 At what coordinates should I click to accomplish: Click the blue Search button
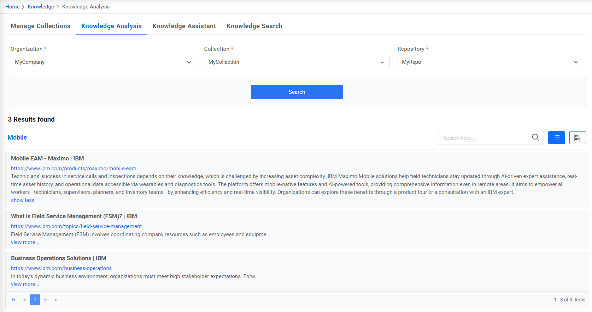click(297, 92)
